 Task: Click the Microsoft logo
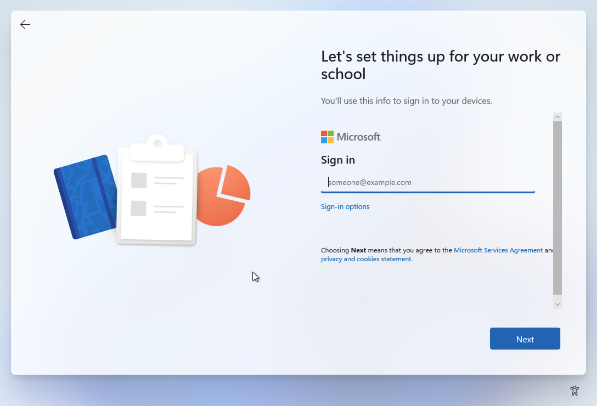tap(350, 137)
